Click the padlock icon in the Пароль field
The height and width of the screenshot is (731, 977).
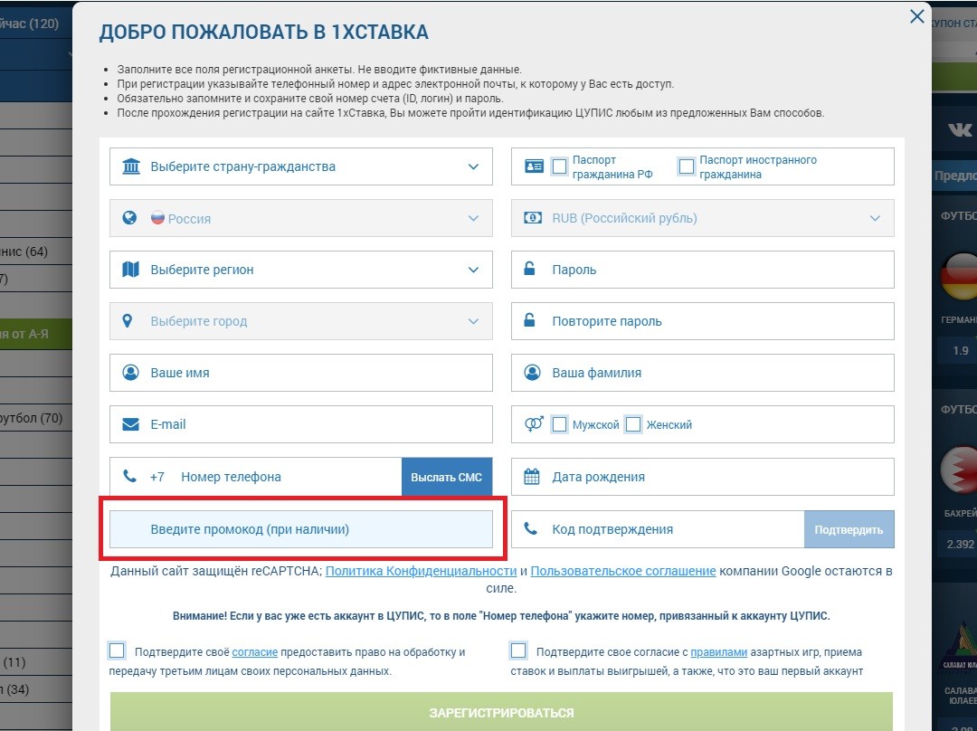pos(529,269)
